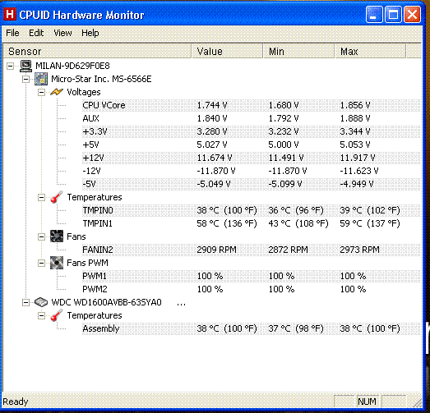The height and width of the screenshot is (413, 430).
Task: Click the Max column header
Action: click(x=370, y=51)
